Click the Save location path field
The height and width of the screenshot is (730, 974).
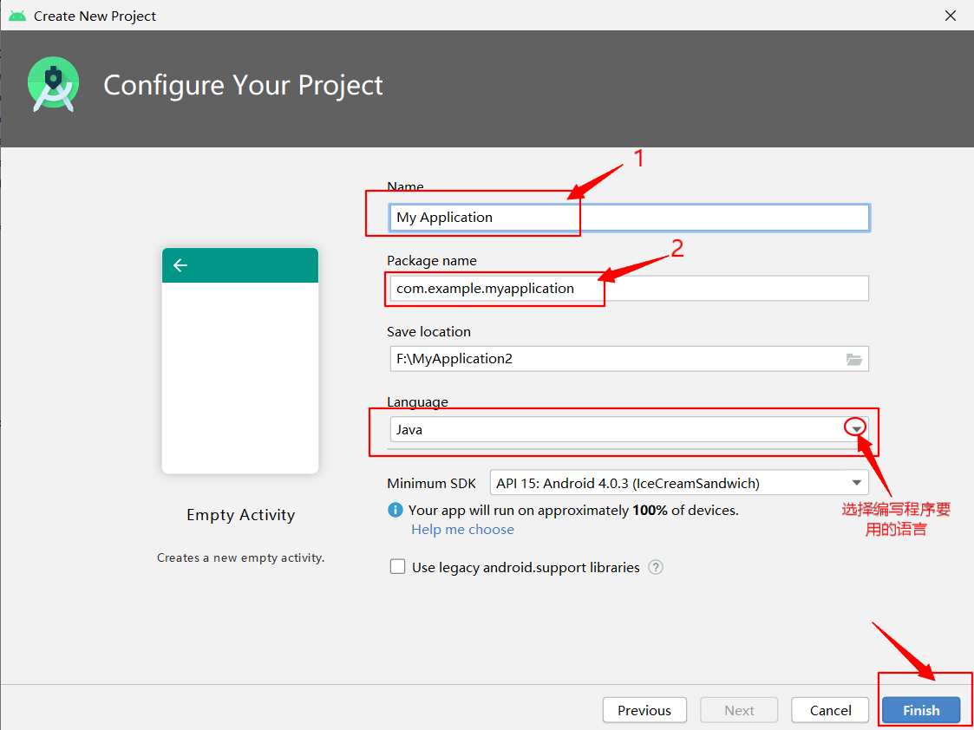pos(630,359)
